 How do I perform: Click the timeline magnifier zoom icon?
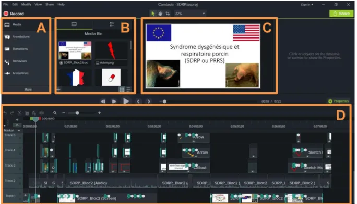55,113
